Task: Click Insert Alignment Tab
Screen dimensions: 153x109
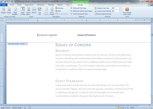Action: (x=103, y=14)
